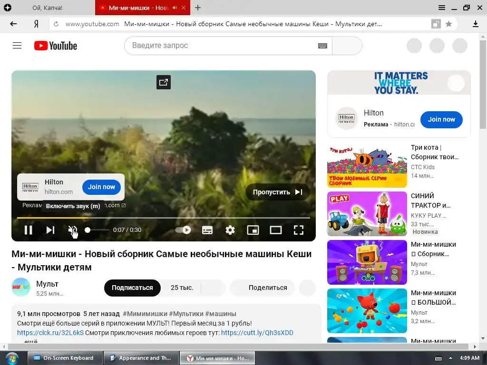Reload the page via refresh icon

pos(56,24)
